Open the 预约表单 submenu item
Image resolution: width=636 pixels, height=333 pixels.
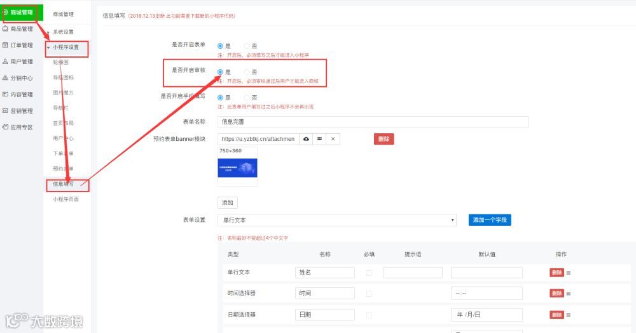click(x=63, y=169)
